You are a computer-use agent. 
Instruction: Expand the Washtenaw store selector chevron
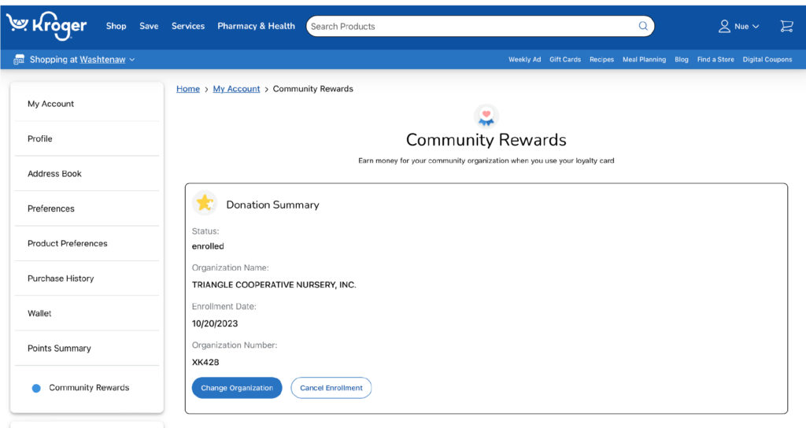132,60
